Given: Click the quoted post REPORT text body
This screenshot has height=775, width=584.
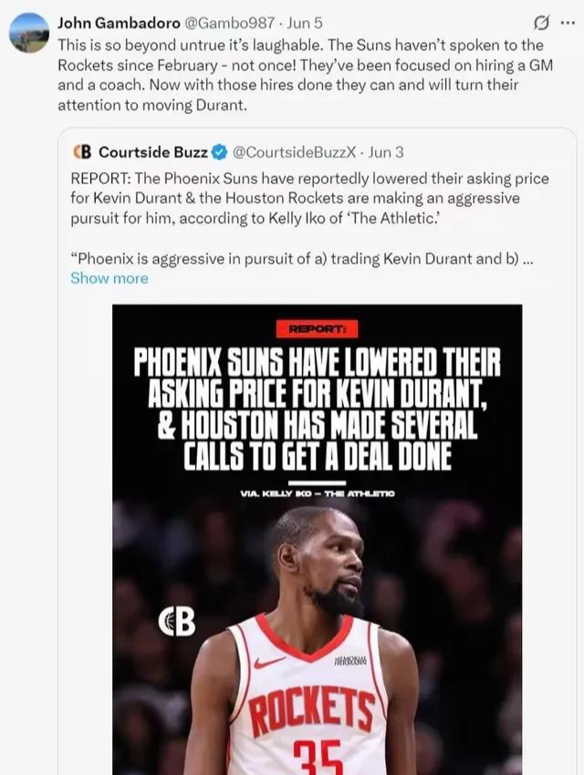Looking at the screenshot, I should click(310, 198).
